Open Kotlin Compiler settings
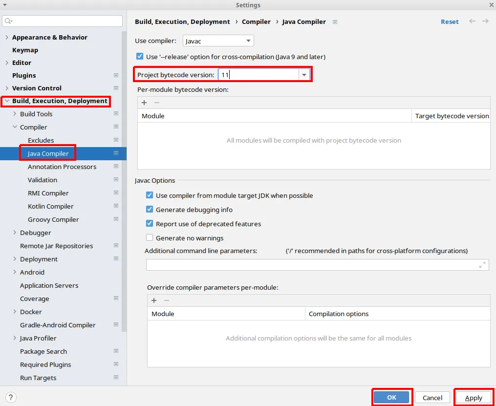The image size is (496, 406). coord(51,206)
